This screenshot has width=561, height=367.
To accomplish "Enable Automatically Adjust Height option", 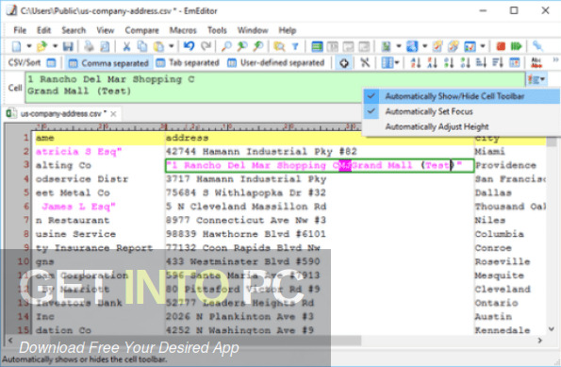I will pyautogui.click(x=461, y=126).
